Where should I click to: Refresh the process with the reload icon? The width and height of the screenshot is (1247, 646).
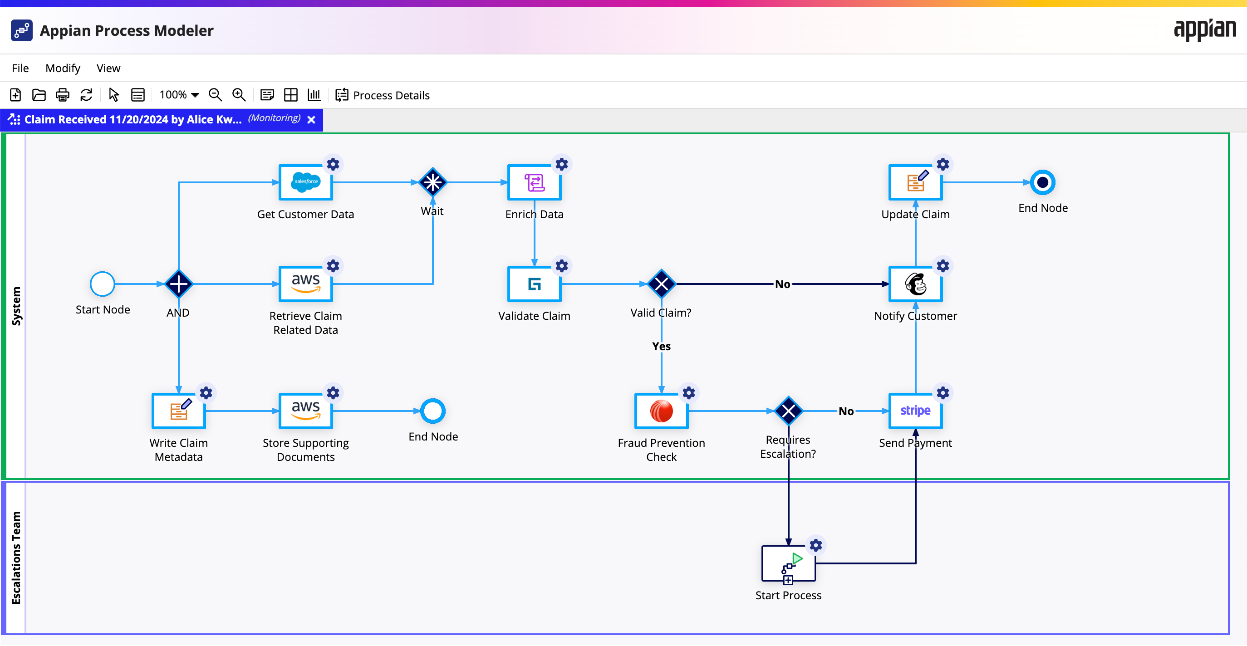click(86, 95)
